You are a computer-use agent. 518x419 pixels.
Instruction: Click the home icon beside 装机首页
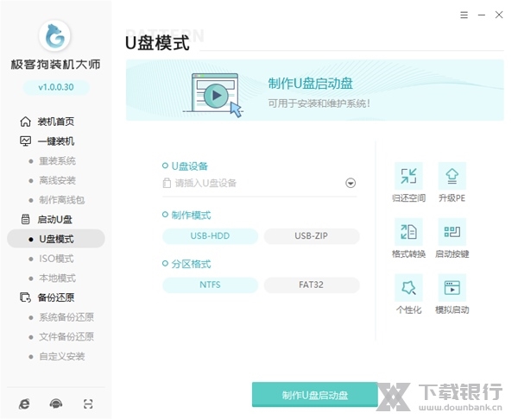click(x=25, y=122)
